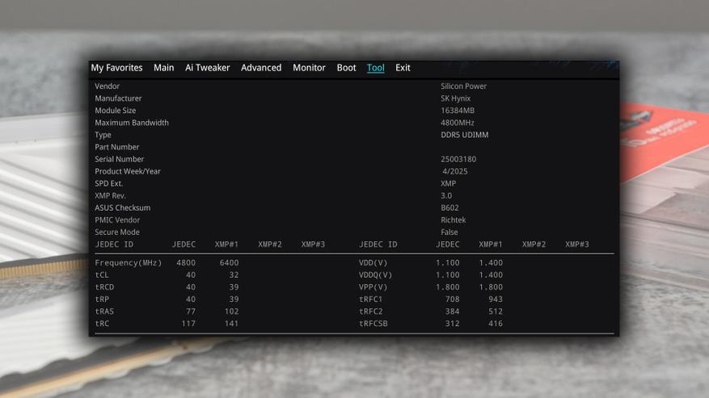This screenshot has height=398, width=709.
Task: Click the 3.0 XMP revision value
Action: [x=446, y=196]
